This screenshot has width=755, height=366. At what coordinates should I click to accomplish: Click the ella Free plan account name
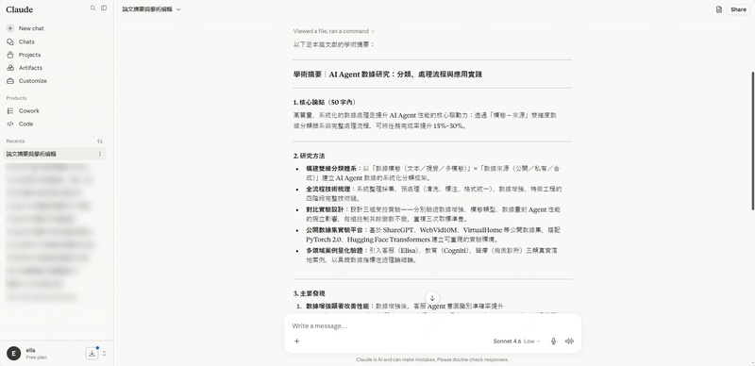[x=36, y=354]
